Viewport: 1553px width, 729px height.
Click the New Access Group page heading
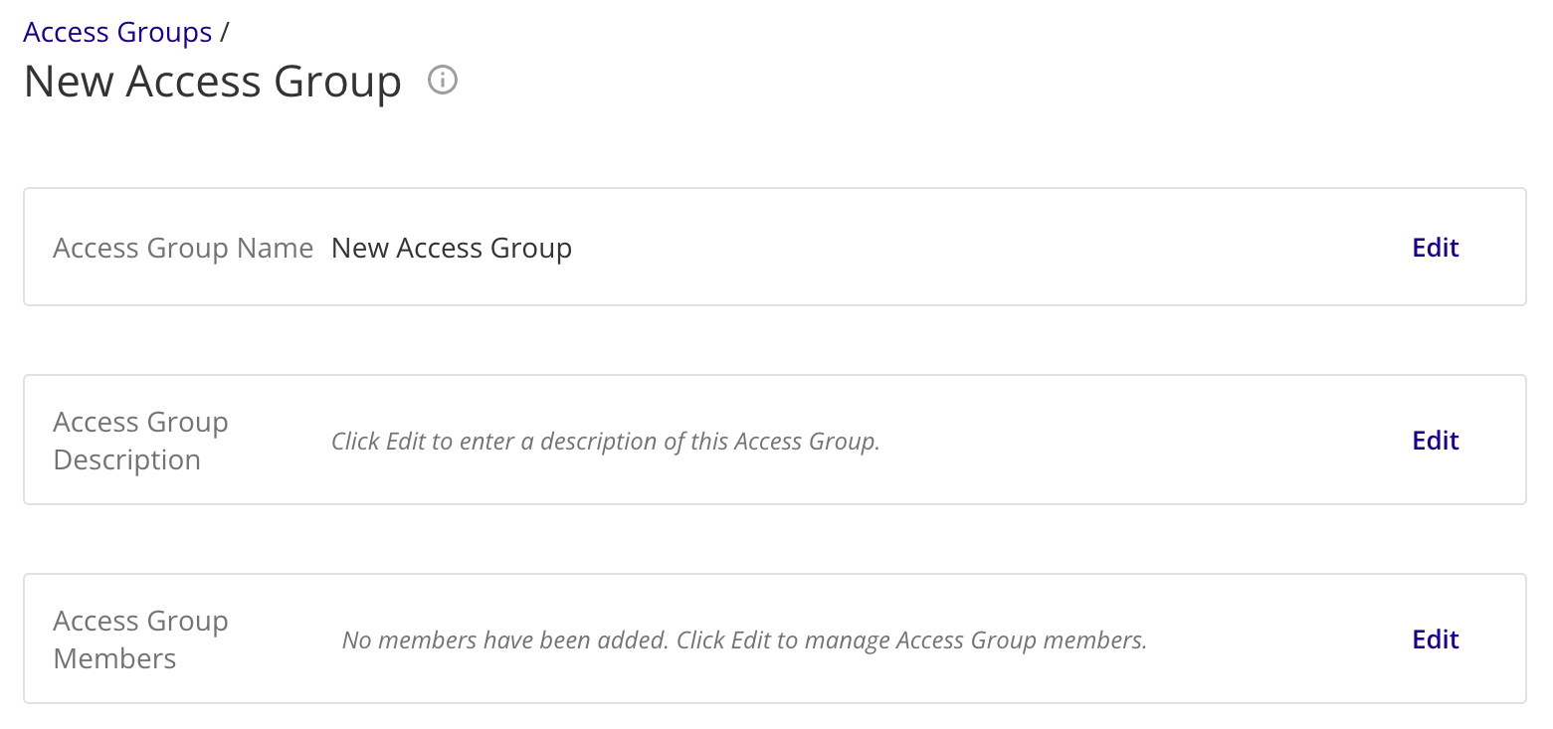pyautogui.click(x=213, y=82)
